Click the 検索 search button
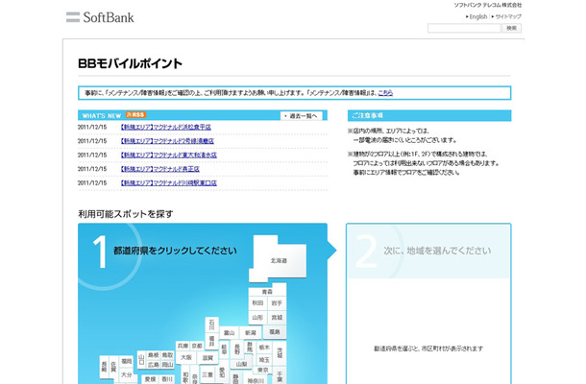Image resolution: width=586 pixels, height=384 pixels. pos(512,28)
